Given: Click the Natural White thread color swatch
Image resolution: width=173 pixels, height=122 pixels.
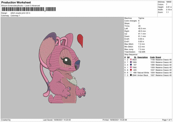Looking at the screenshot, I should click(x=131, y=73).
